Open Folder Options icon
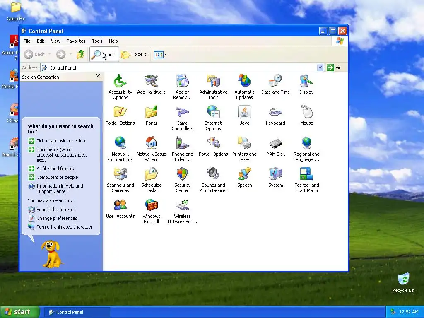The width and height of the screenshot is (424, 318). pyautogui.click(x=120, y=115)
